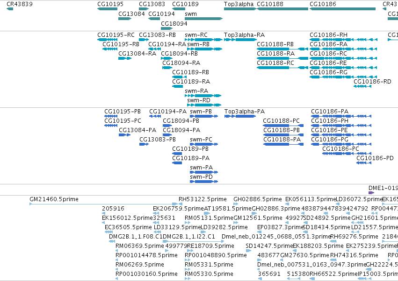Open protein CG13084-PA
Image resolution: width=398 pixels, height=281 pixels.
(124, 135)
